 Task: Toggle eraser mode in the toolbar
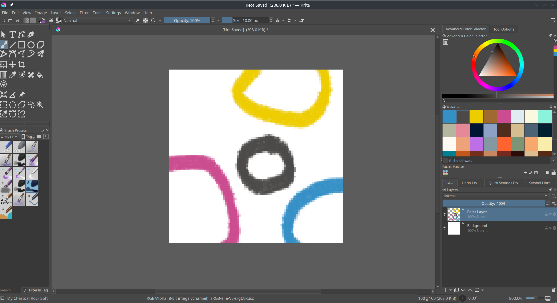click(138, 21)
